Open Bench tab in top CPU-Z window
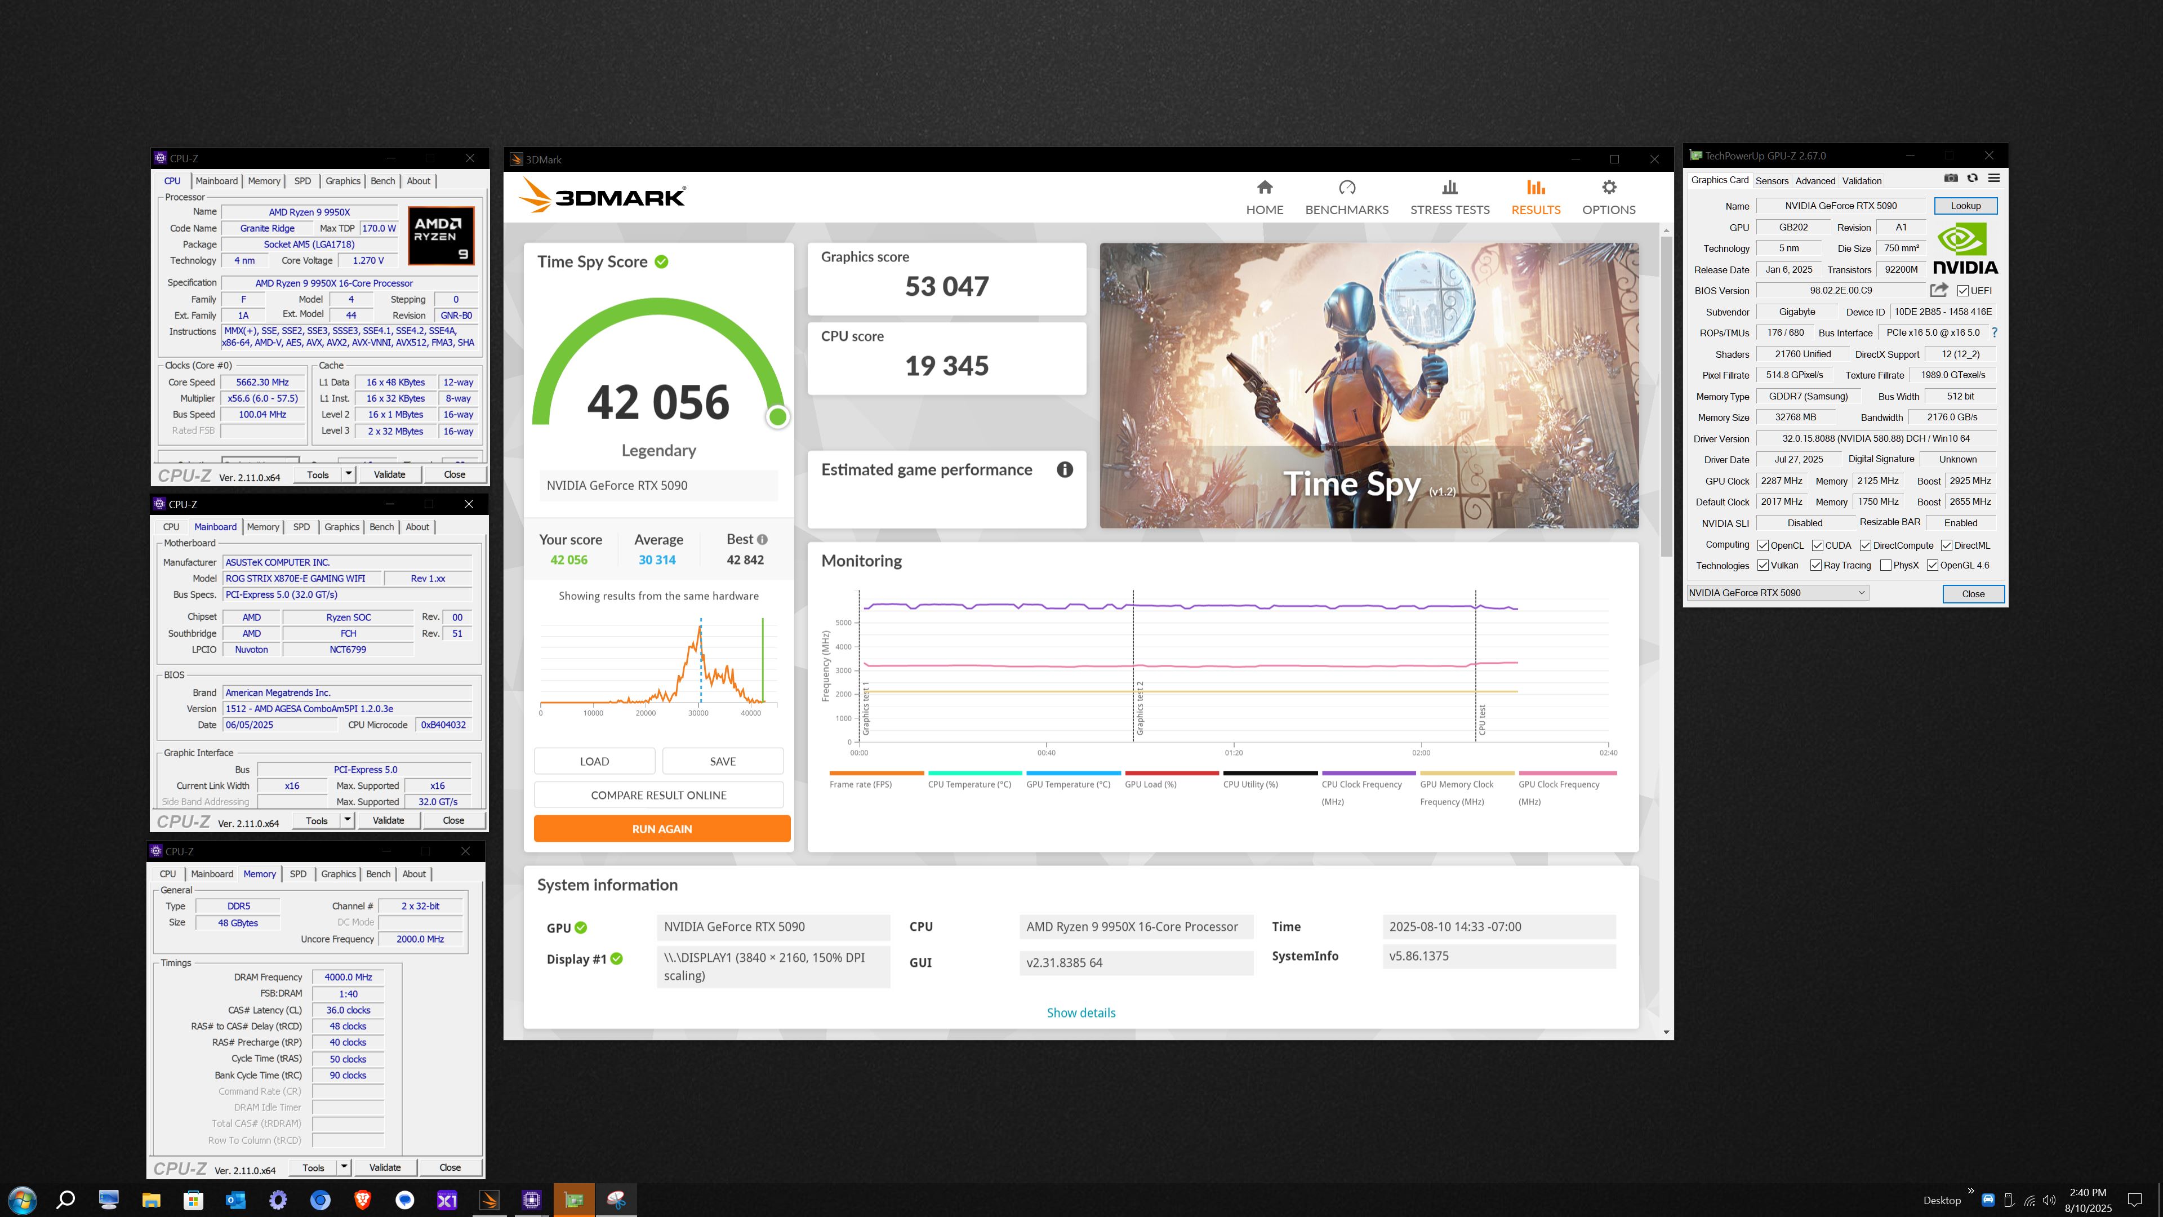This screenshot has height=1217, width=2163. click(383, 180)
